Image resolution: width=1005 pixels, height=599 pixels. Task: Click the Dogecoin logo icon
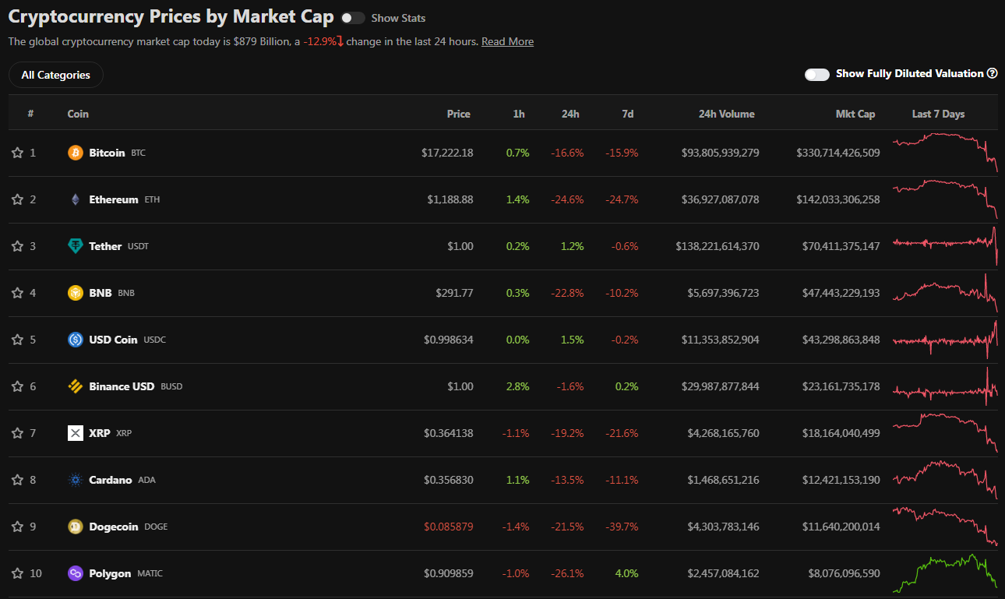point(76,527)
